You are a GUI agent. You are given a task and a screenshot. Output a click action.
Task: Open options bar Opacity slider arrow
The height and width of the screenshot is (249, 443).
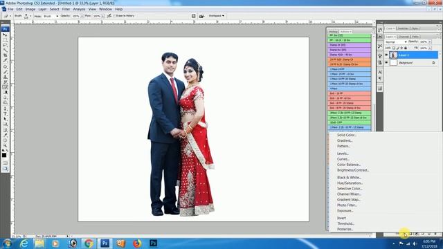(x=82, y=16)
